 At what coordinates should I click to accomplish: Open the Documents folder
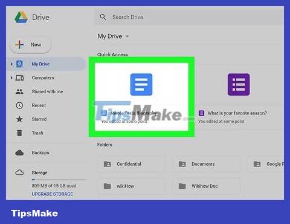206,164
